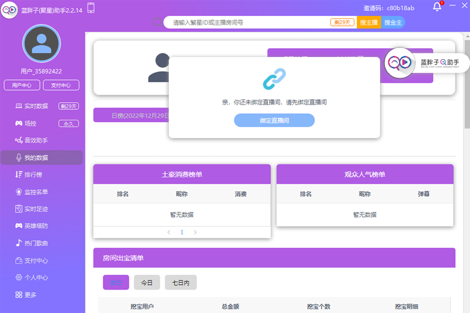Click the magnifier search icon

157,22
